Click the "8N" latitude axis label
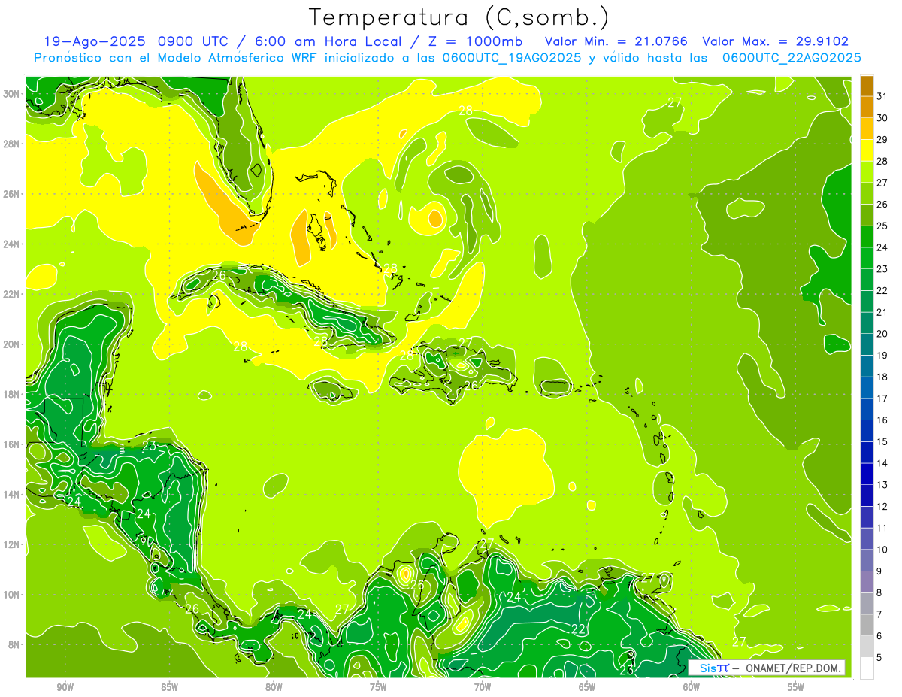 pos(14,644)
